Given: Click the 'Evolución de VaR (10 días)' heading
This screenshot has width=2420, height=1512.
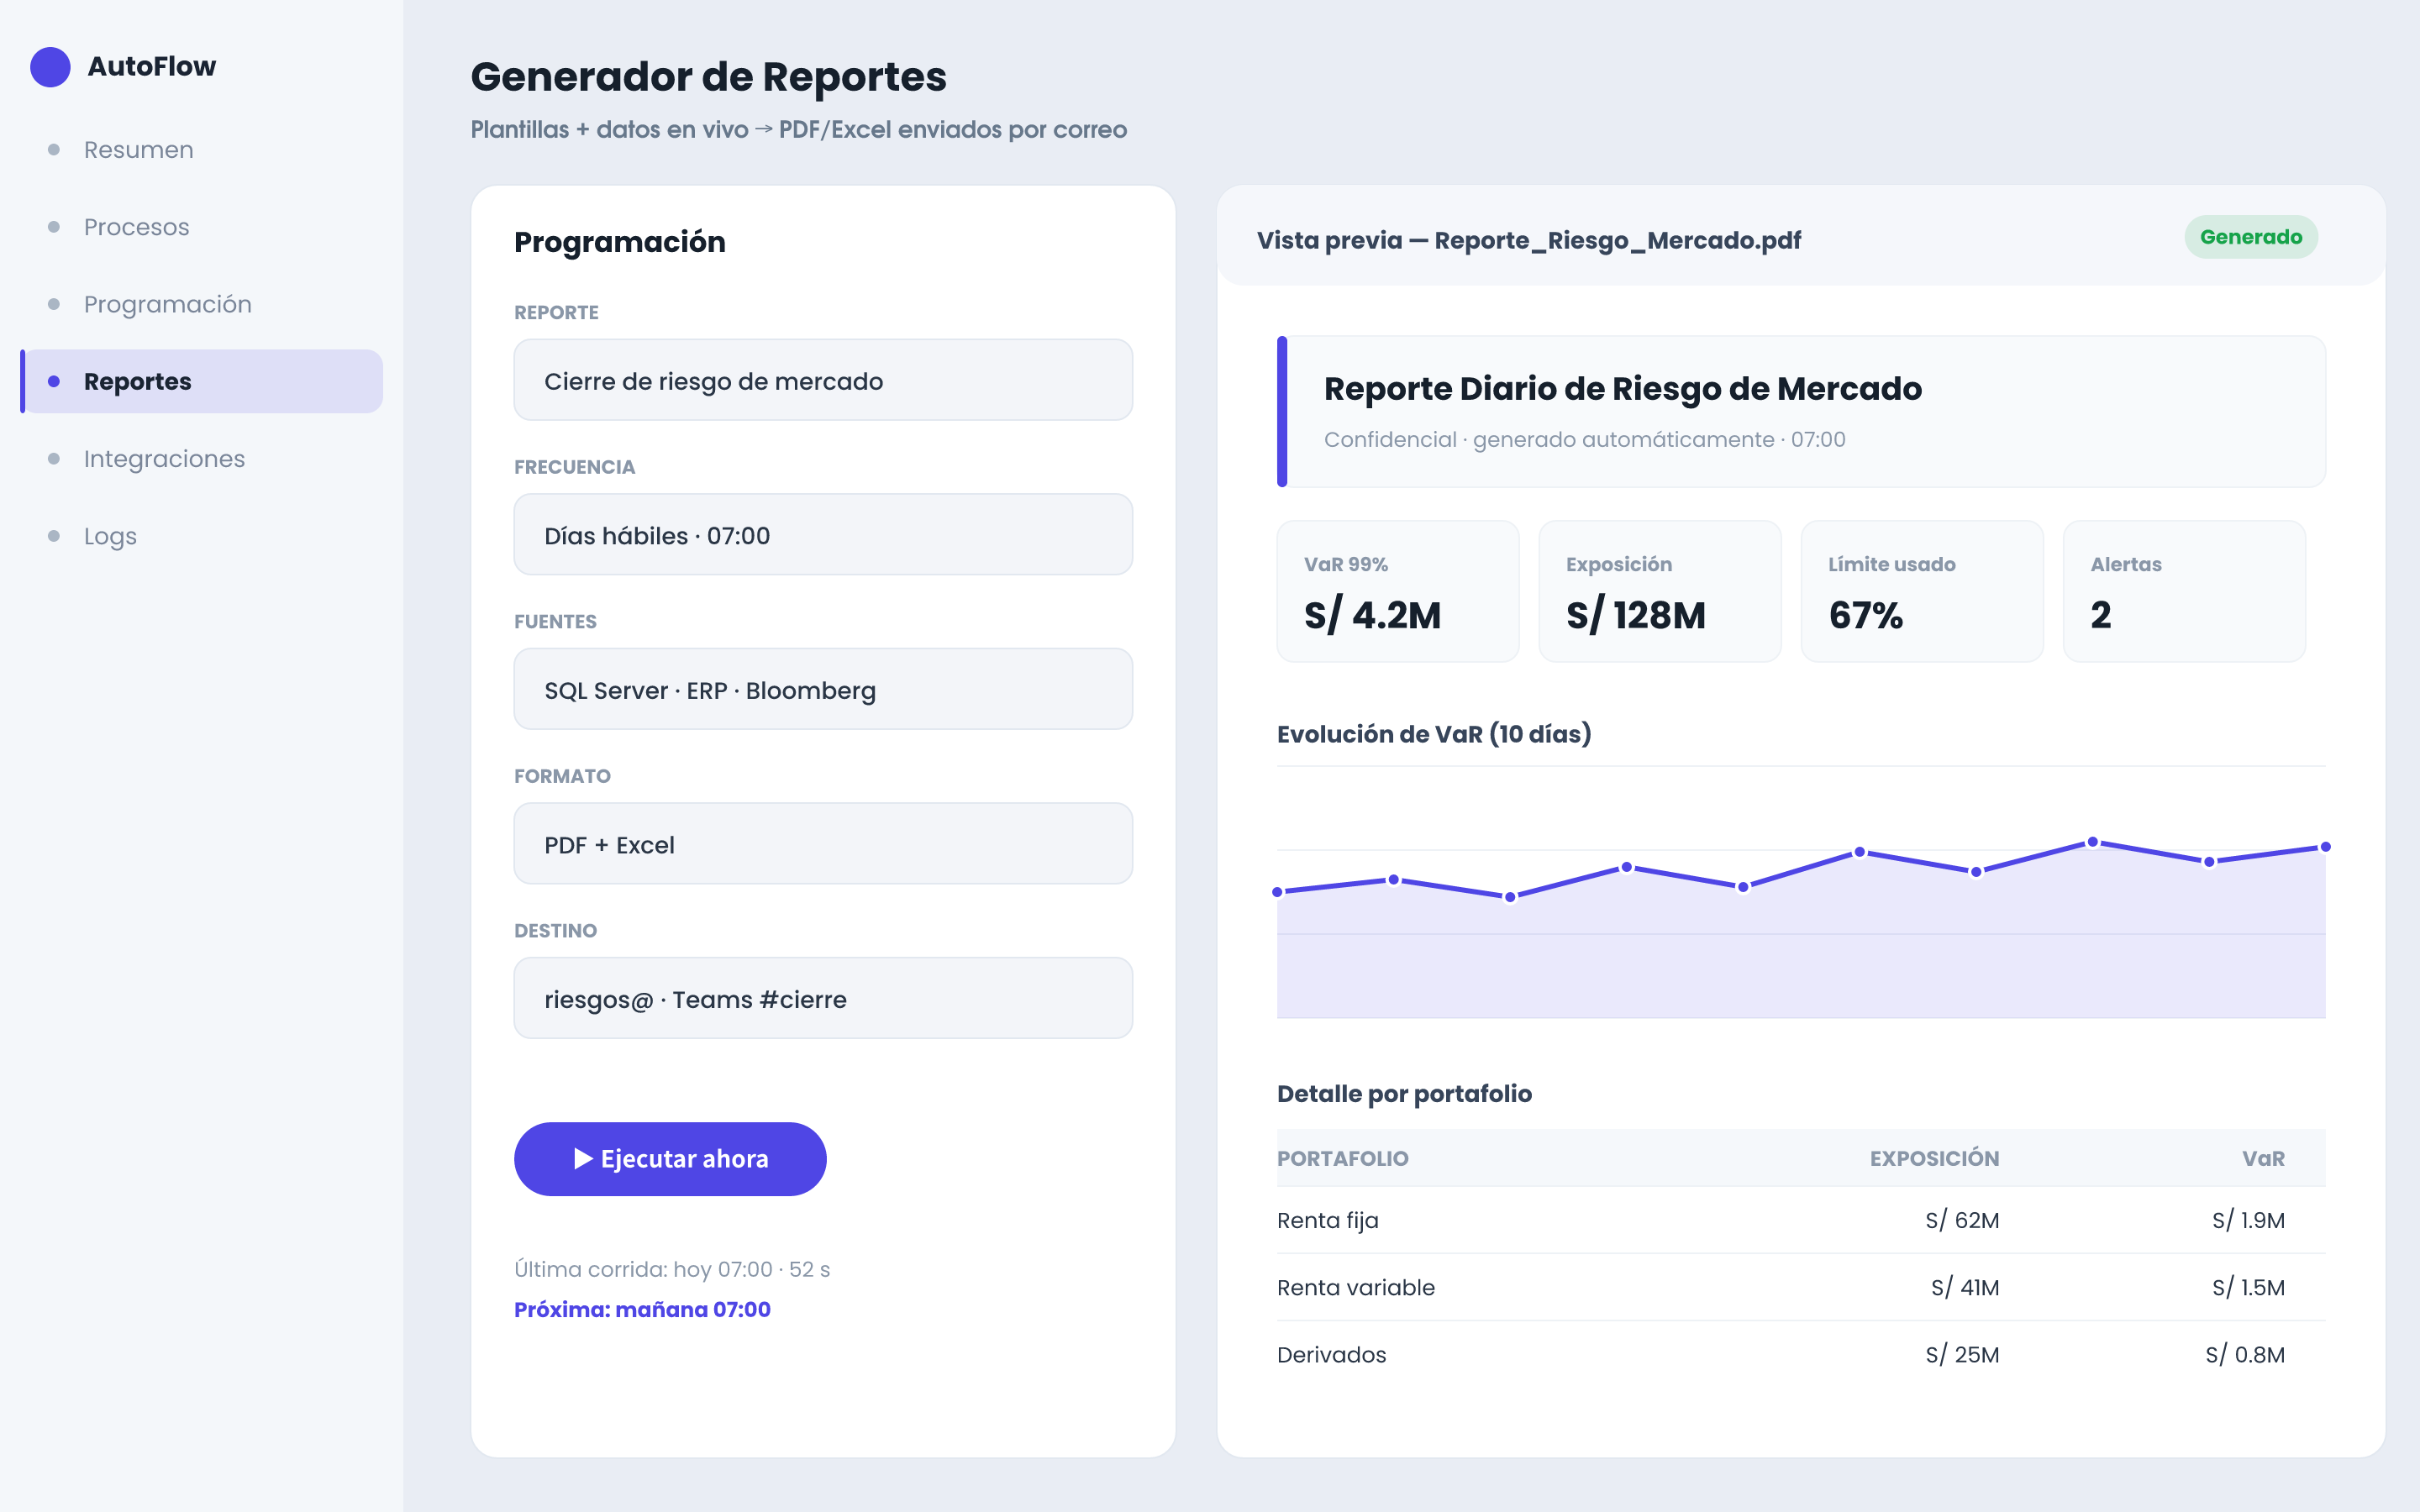Looking at the screenshot, I should [x=1434, y=734].
